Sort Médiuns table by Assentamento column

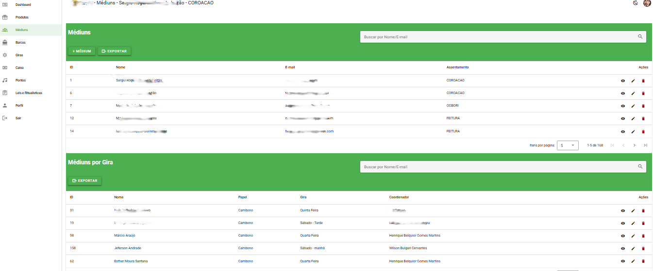457,67
